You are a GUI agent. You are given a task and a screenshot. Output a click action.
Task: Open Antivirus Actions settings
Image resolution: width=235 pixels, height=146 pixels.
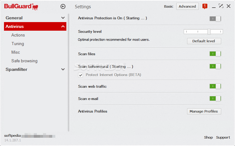click(x=18, y=35)
